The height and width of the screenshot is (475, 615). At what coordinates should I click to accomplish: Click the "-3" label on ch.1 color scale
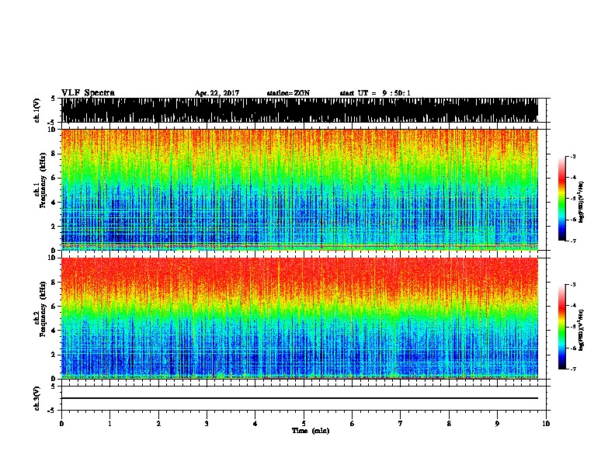point(573,157)
